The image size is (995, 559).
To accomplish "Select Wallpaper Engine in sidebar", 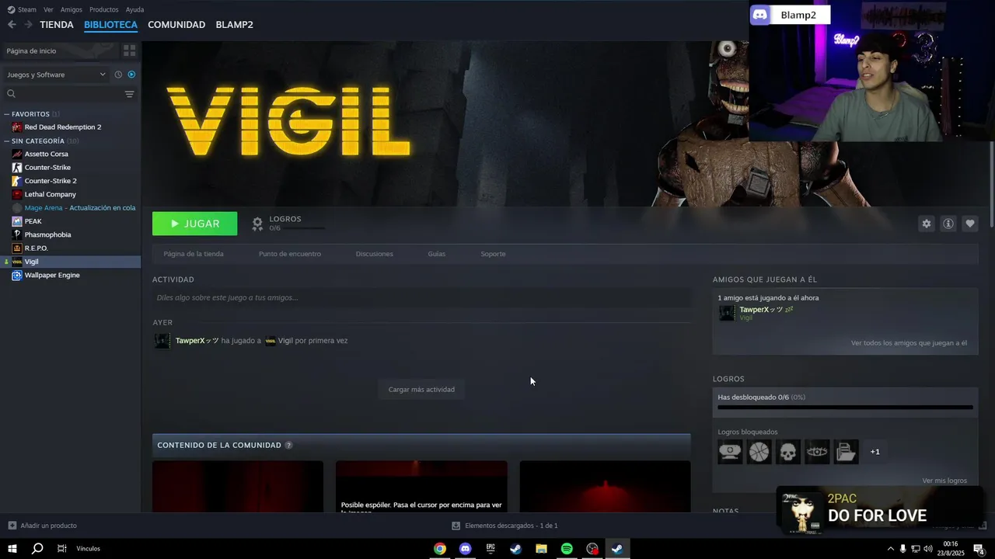I will point(52,276).
